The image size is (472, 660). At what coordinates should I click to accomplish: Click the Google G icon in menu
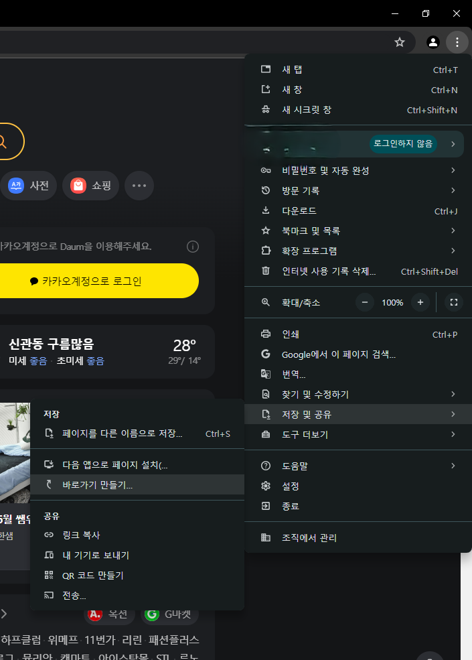coord(266,354)
